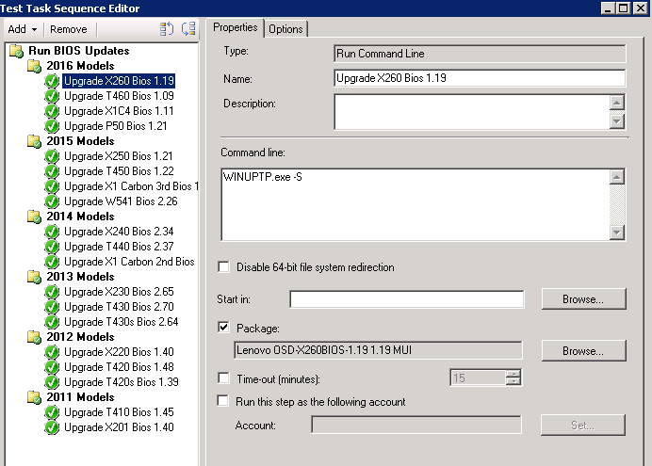The image size is (652, 466).
Task: Click the 2011 Models folder icon
Action: (35, 397)
